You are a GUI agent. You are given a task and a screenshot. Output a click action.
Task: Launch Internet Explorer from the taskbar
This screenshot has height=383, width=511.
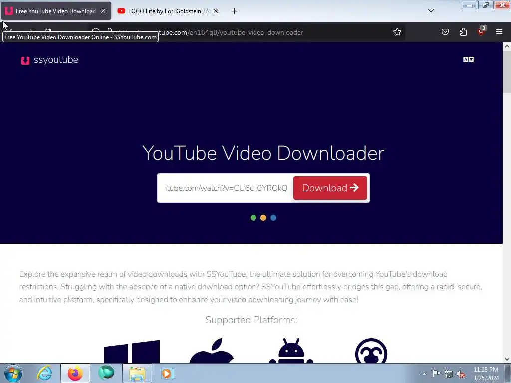[44, 373]
